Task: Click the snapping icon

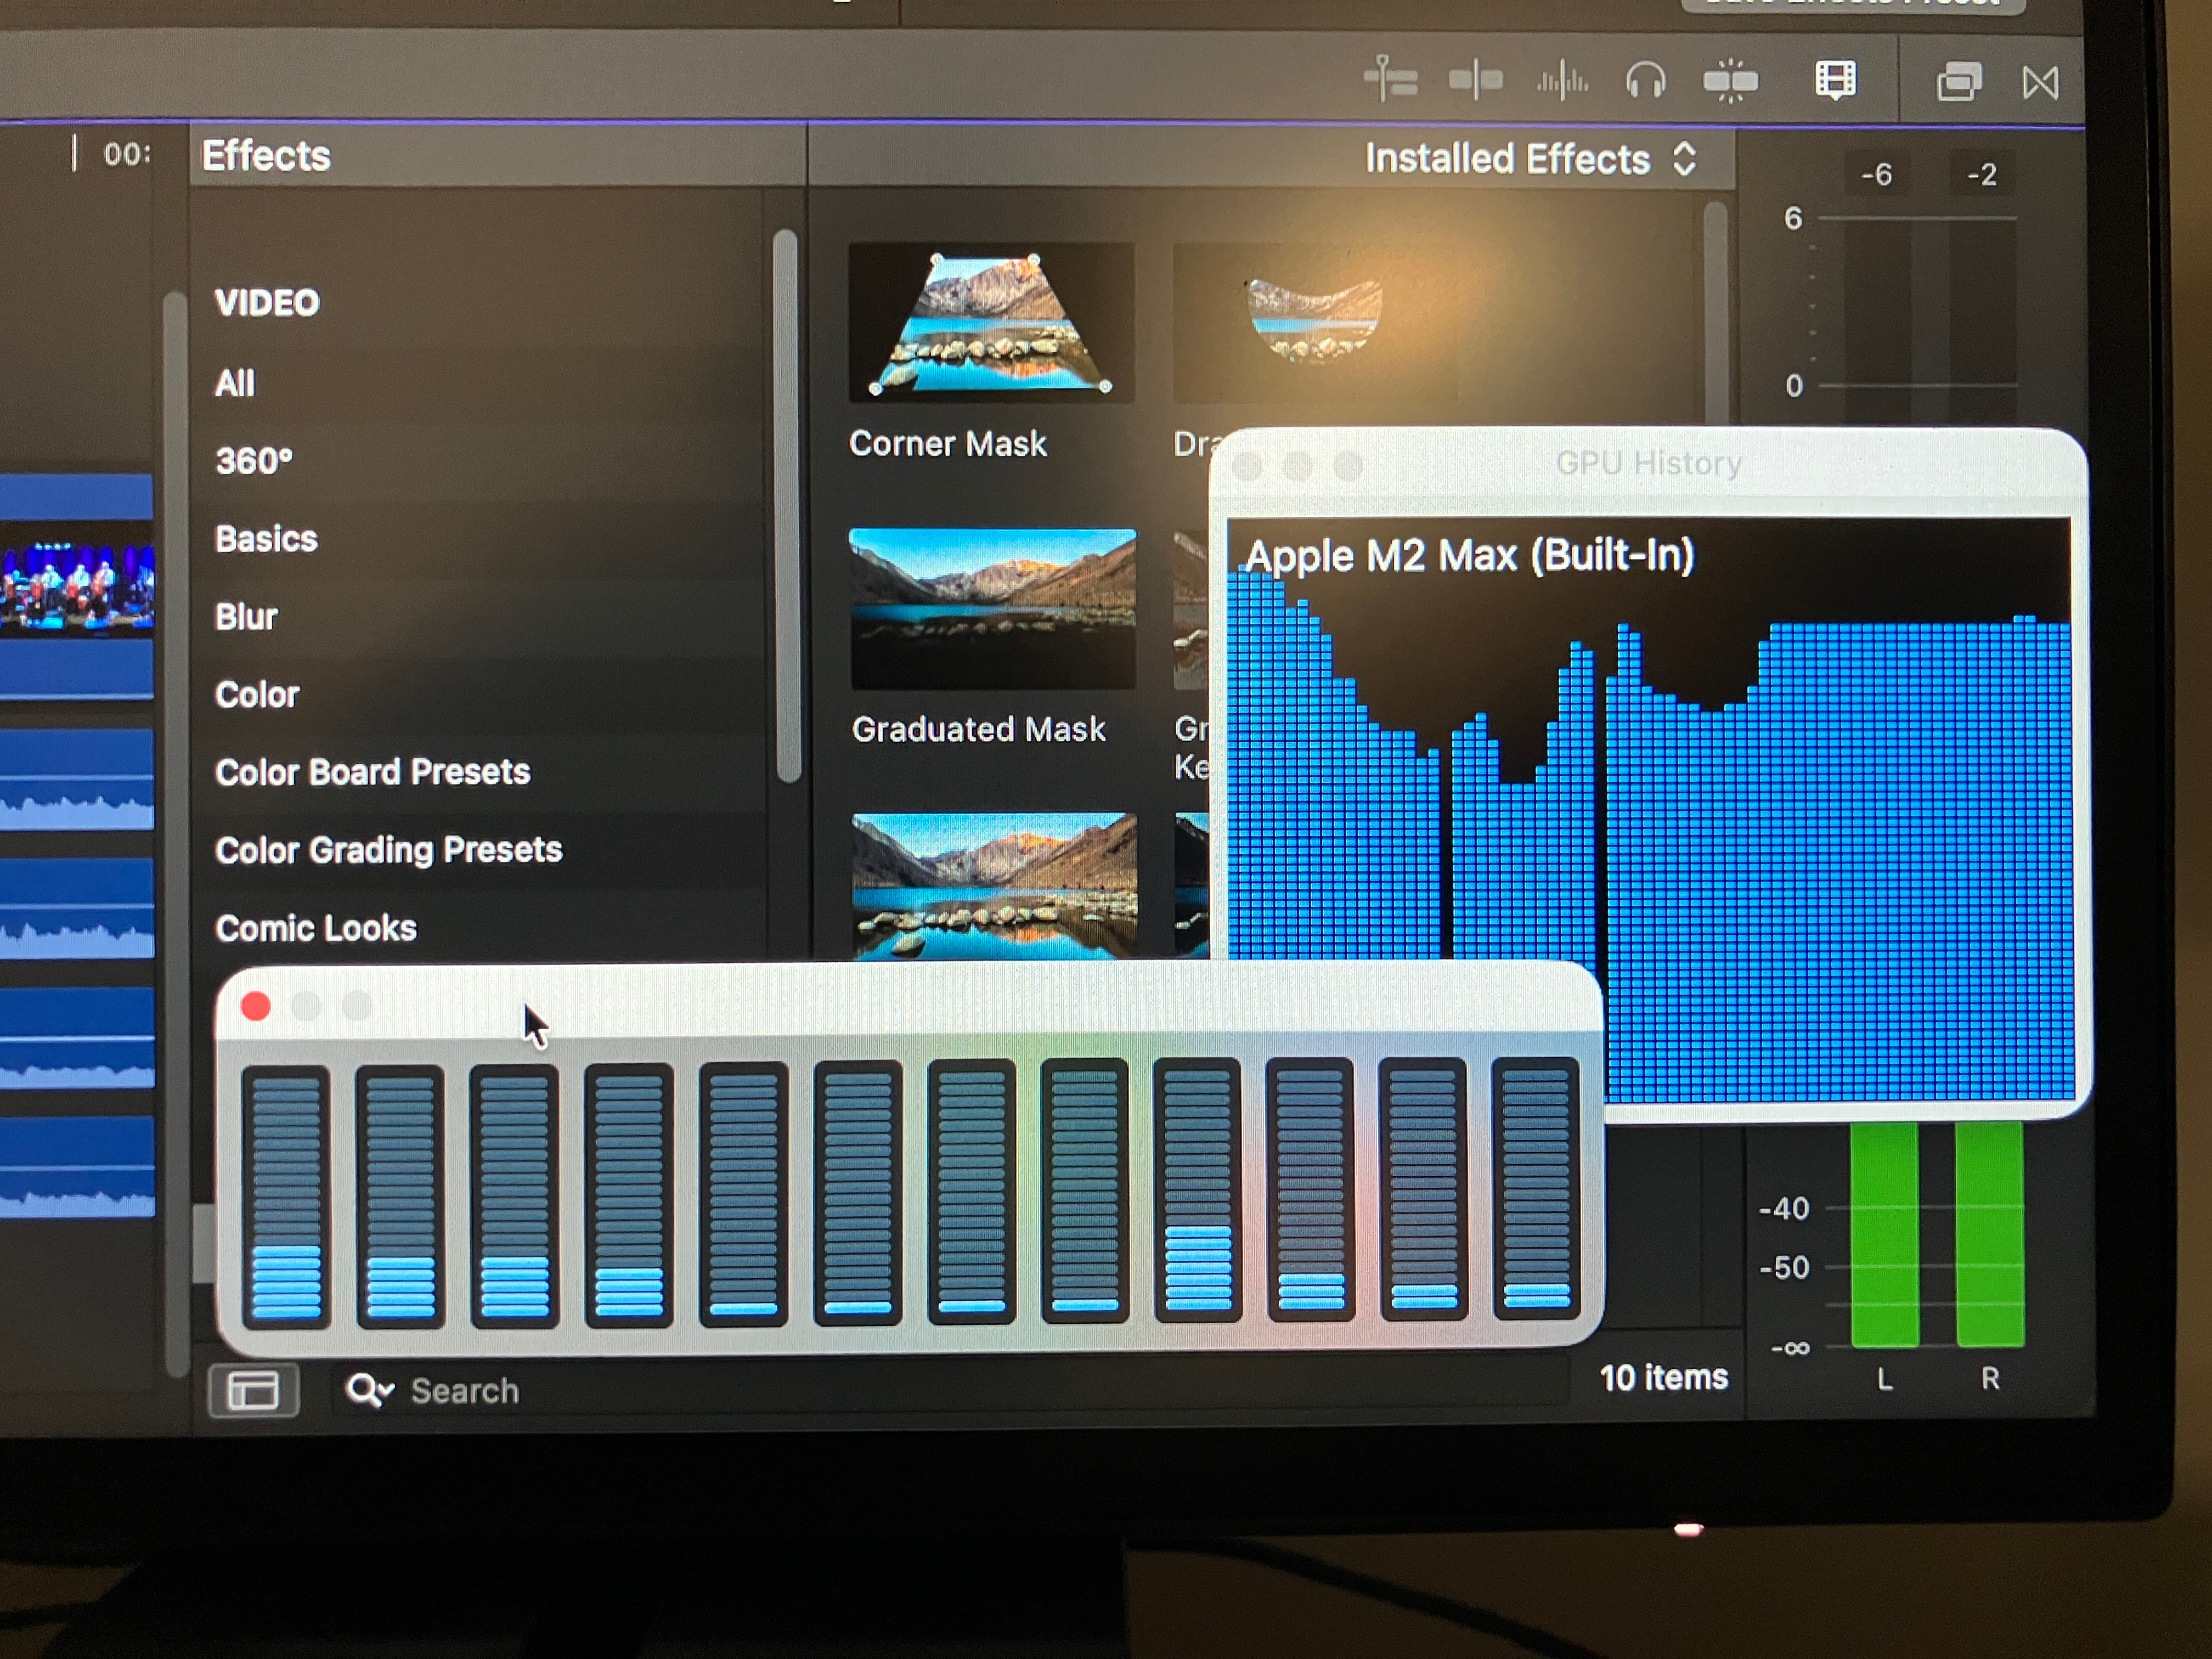Action: 1730,80
